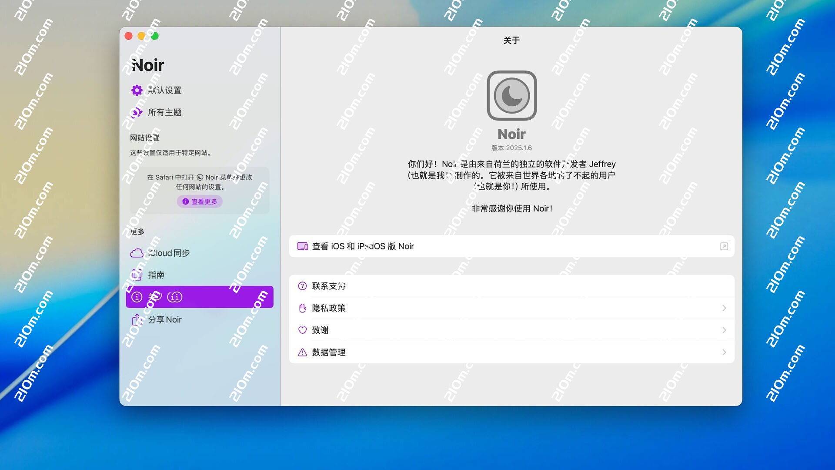Expand the 致谢 chevron

(x=724, y=330)
